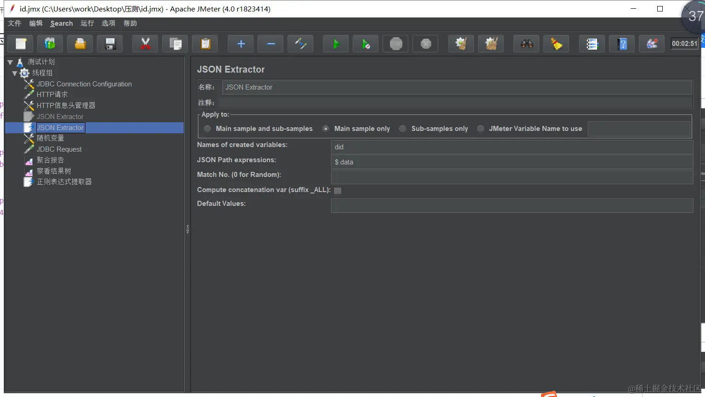The width and height of the screenshot is (705, 397).
Task: Click the Shutdown toolbar icon
Action: pos(425,44)
